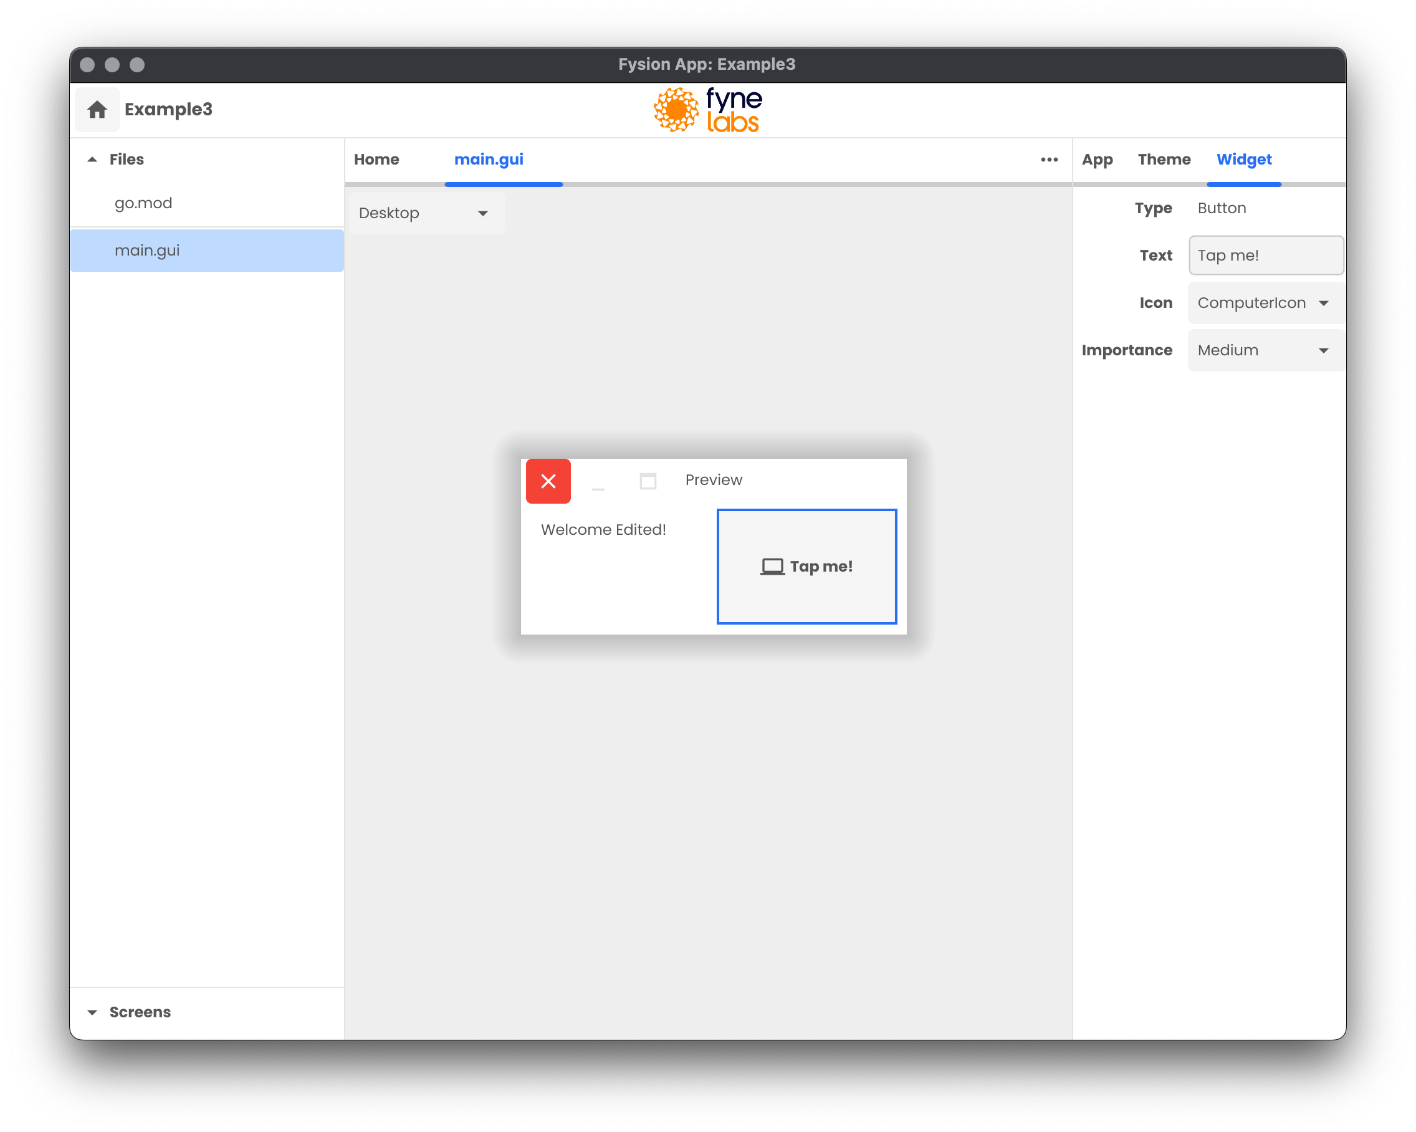Viewport: 1416px width, 1132px height.
Task: Click the preview maximize square icon
Action: [648, 482]
